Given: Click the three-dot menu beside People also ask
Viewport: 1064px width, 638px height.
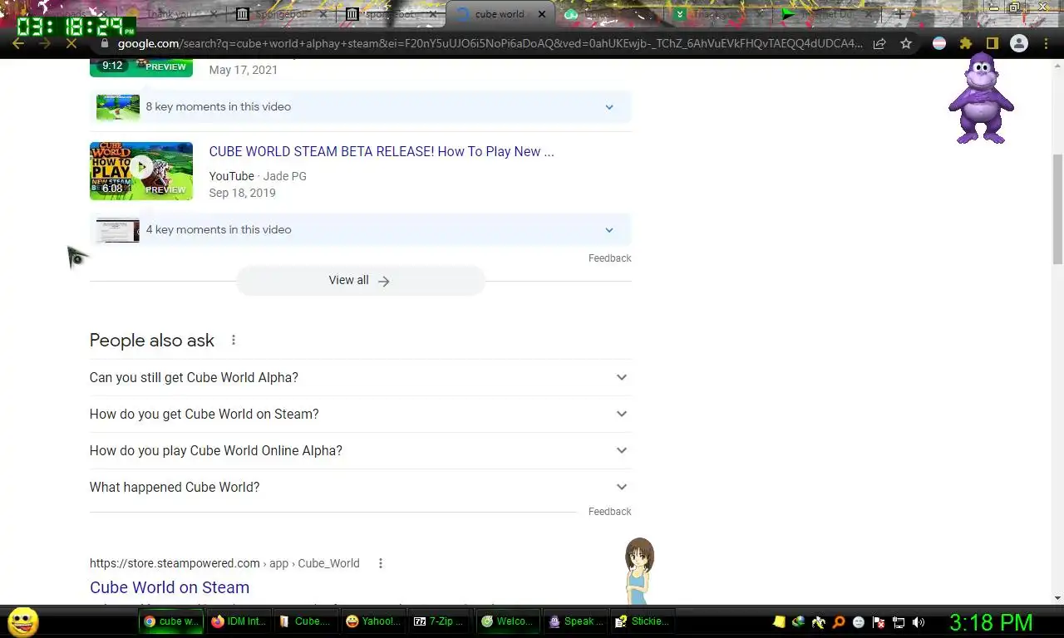Looking at the screenshot, I should tap(234, 340).
